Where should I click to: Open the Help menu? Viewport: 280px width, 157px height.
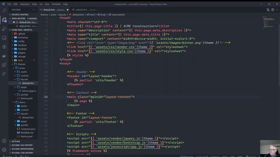coord(65,4)
